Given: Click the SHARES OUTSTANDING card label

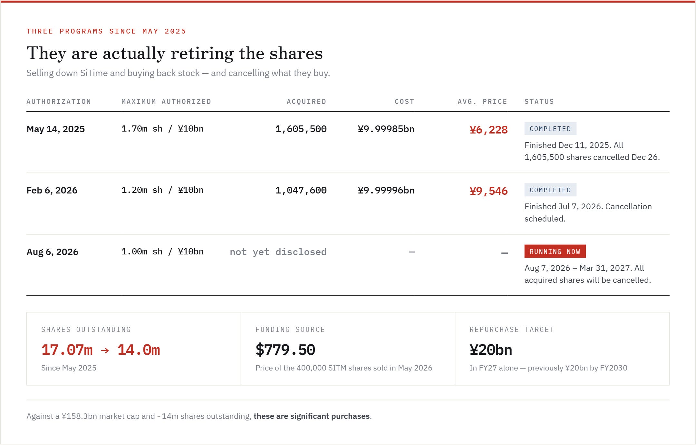Looking at the screenshot, I should [86, 330].
